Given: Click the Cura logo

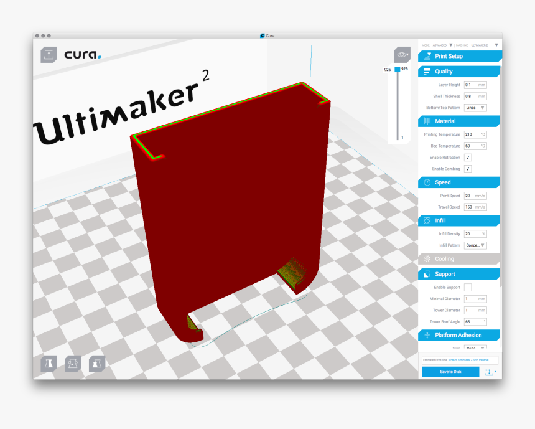Looking at the screenshot, I should coord(83,55).
